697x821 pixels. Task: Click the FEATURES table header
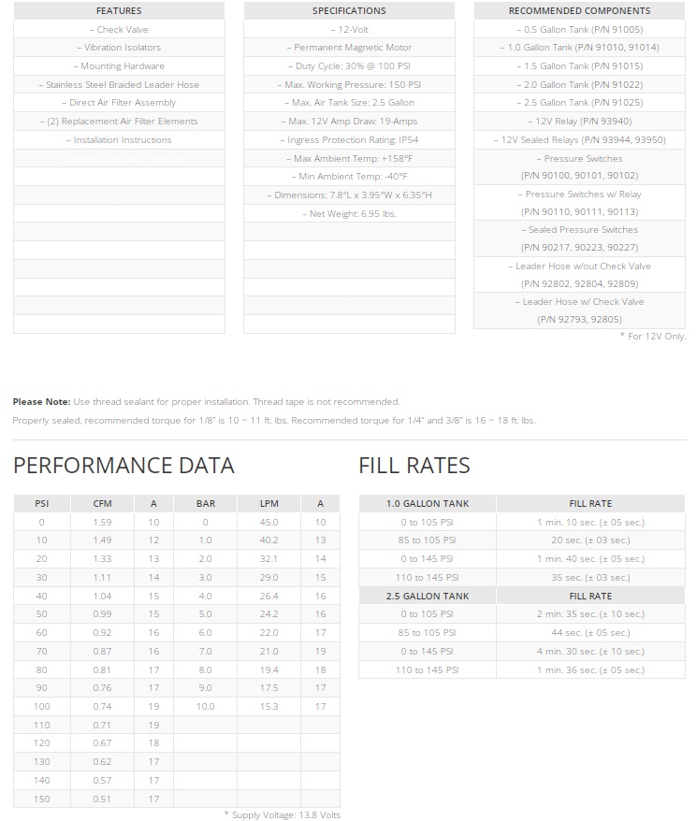119,11
